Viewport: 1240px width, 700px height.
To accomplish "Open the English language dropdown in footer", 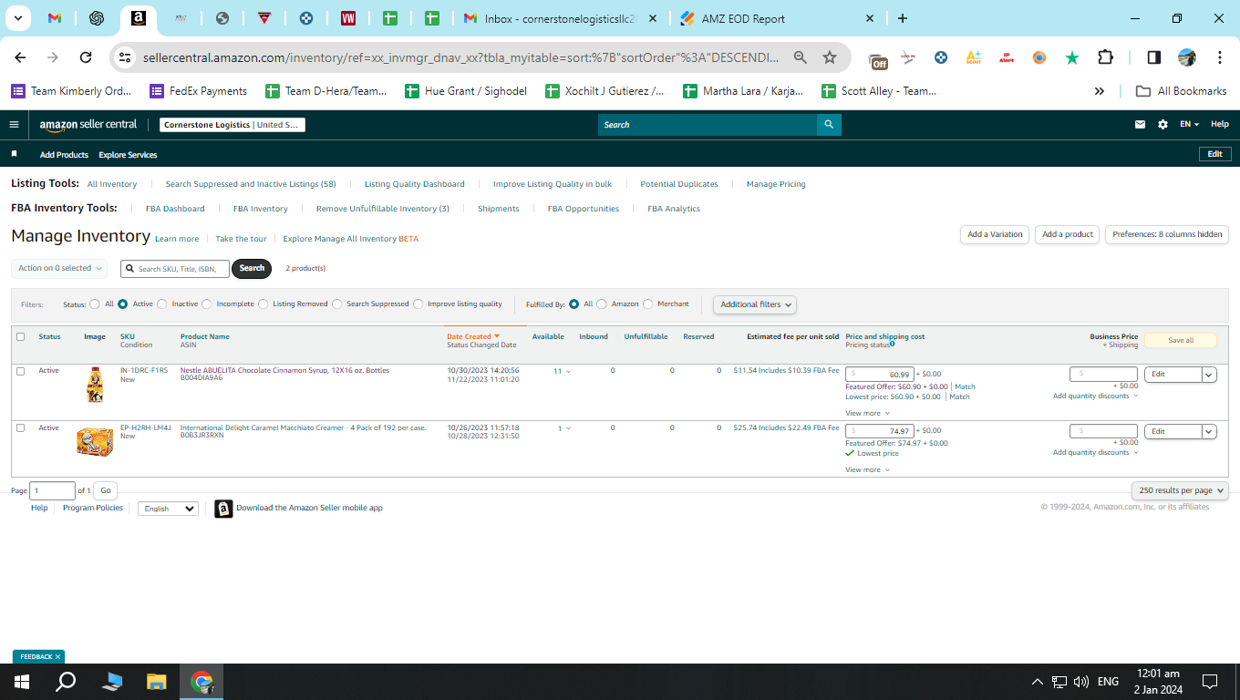I will 168,509.
